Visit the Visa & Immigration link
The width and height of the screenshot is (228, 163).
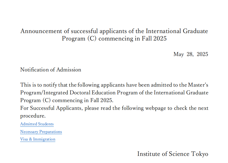tap(38, 139)
